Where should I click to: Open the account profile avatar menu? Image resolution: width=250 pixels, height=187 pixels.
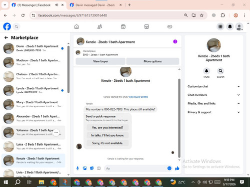239,26
